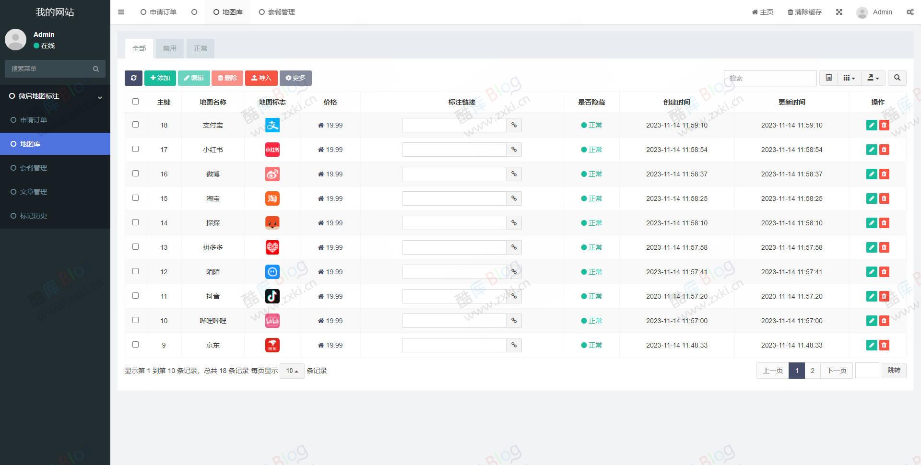
Task: Delete the 京东 record with red trash icon
Action: [x=884, y=345]
